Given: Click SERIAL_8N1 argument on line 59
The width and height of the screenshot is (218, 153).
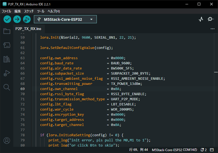Looking at the screenshot, I should click(x=105, y=37).
